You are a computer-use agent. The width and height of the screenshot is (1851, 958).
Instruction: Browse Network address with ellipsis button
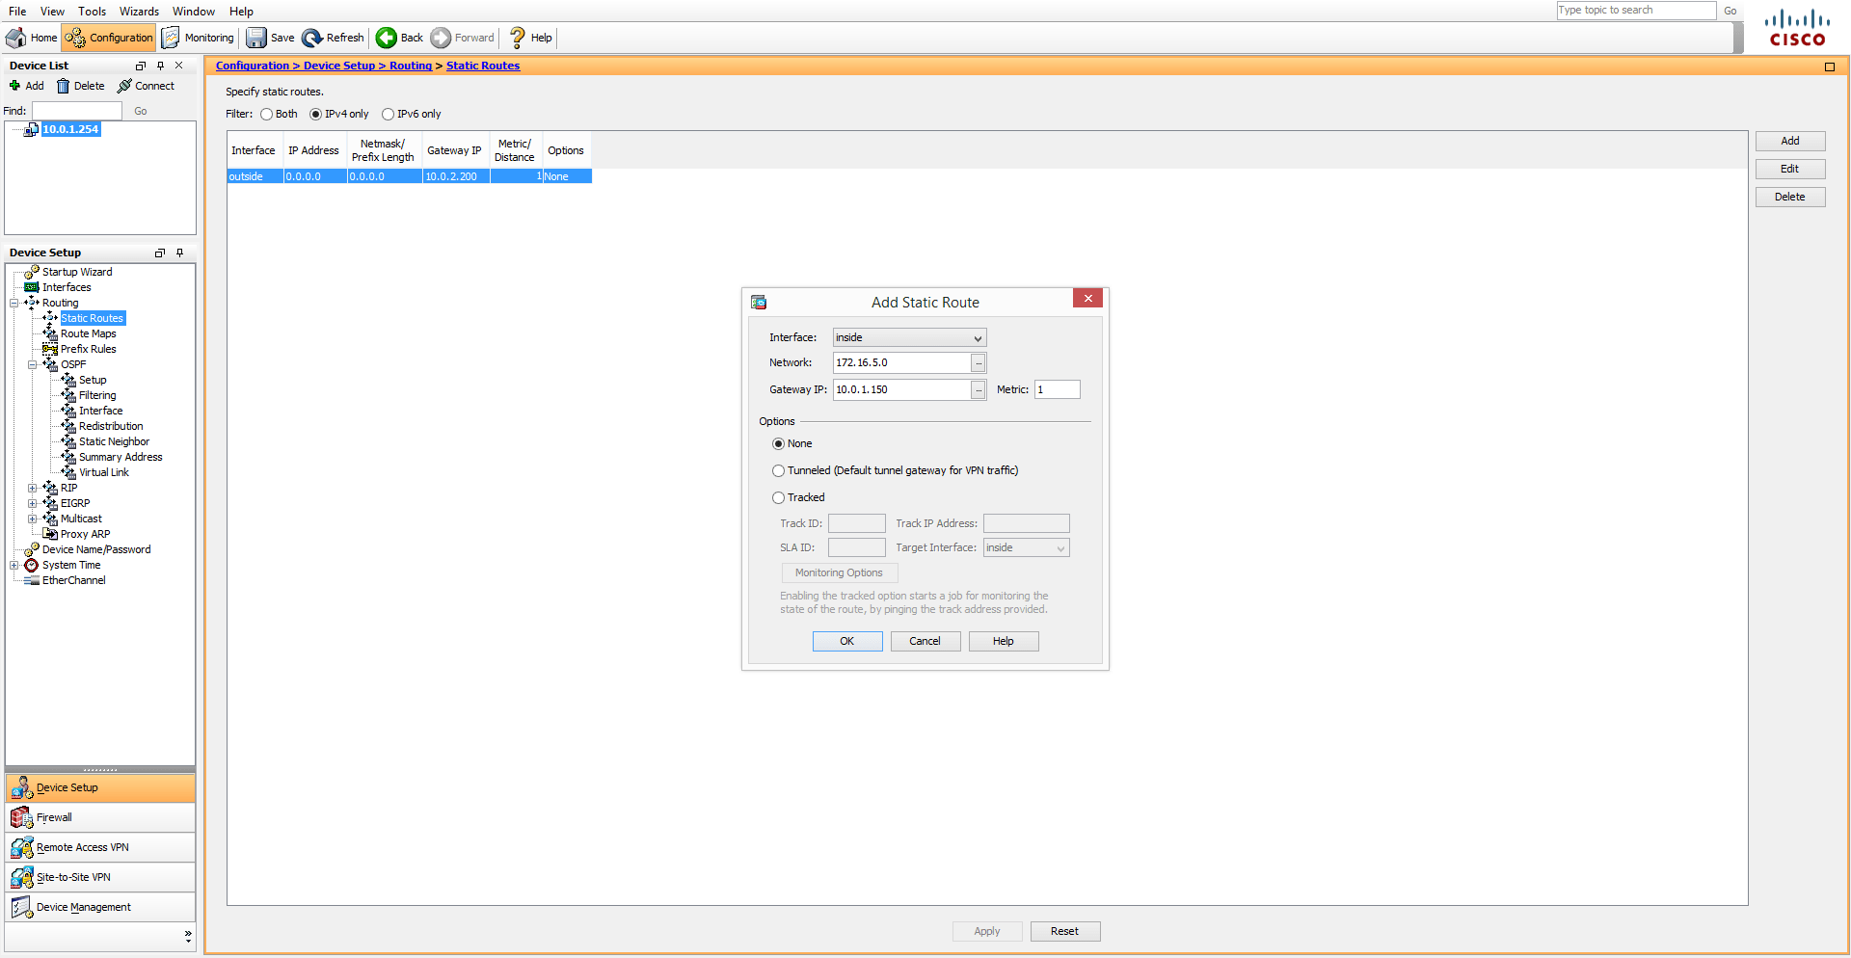pyautogui.click(x=979, y=362)
